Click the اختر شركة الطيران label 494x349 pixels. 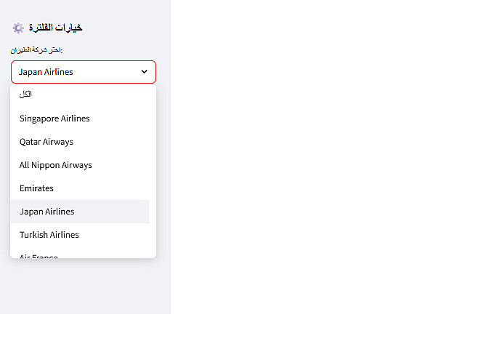36,49
